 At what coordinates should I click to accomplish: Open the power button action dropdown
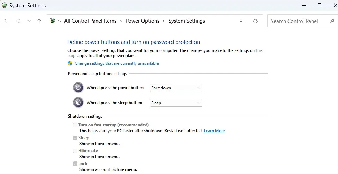point(176,88)
